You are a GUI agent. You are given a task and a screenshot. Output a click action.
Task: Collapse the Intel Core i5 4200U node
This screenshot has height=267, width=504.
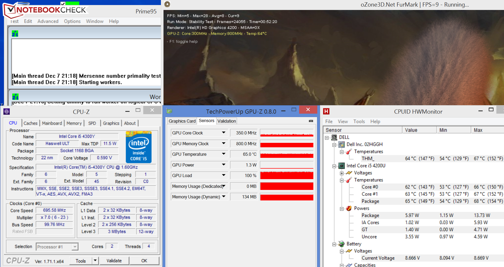point(334,166)
